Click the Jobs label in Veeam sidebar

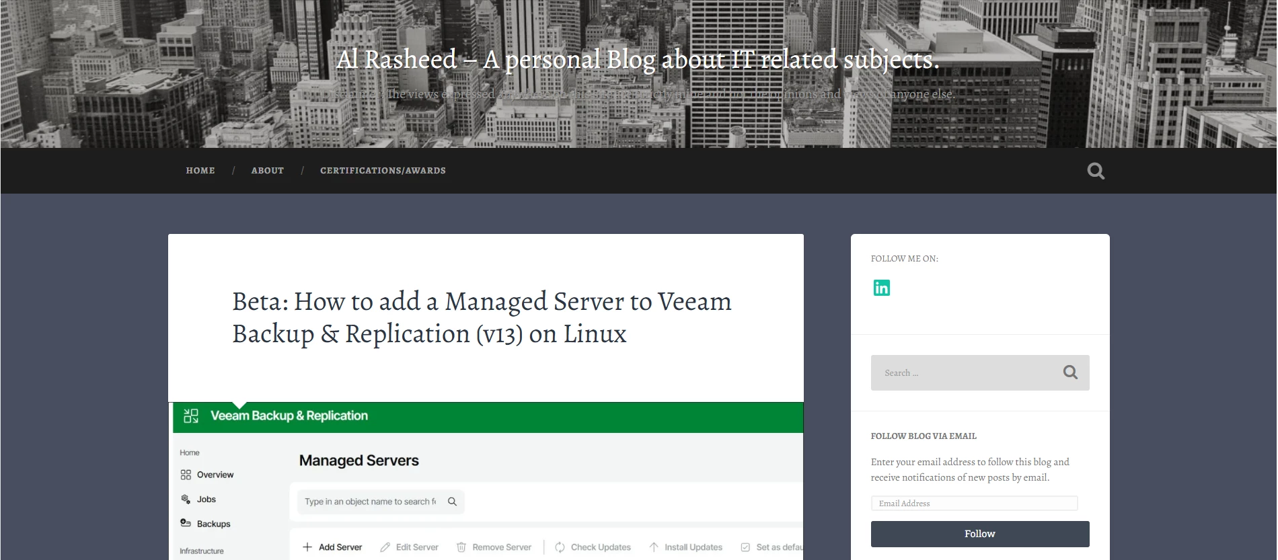206,499
